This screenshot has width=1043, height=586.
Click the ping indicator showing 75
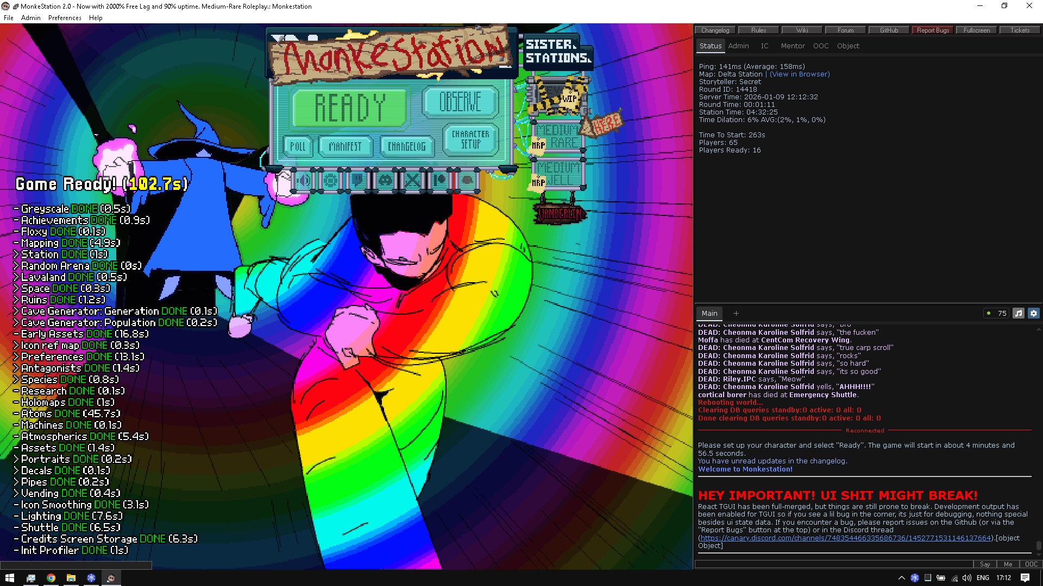tap(996, 313)
